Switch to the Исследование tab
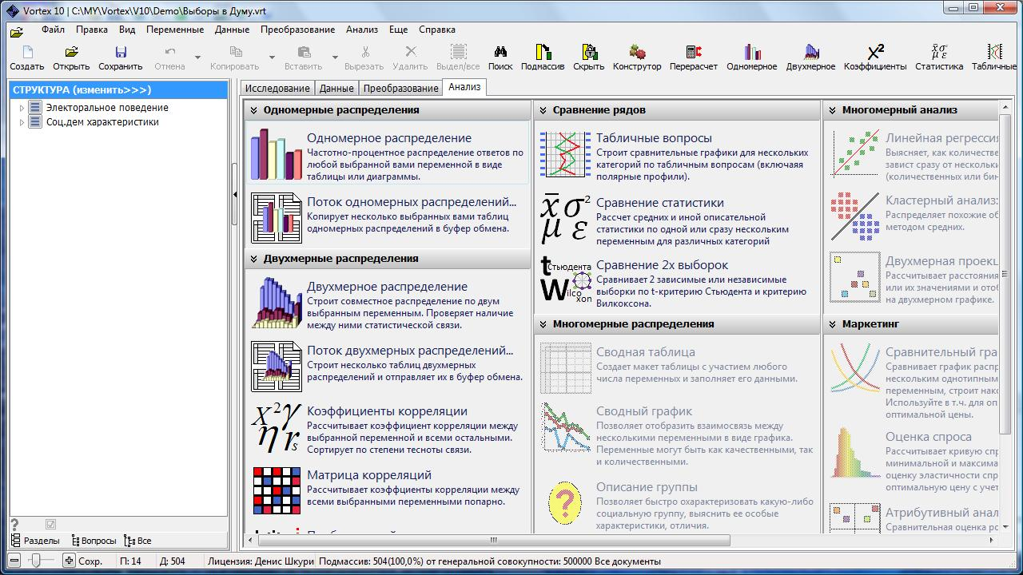The width and height of the screenshot is (1023, 575). click(277, 89)
